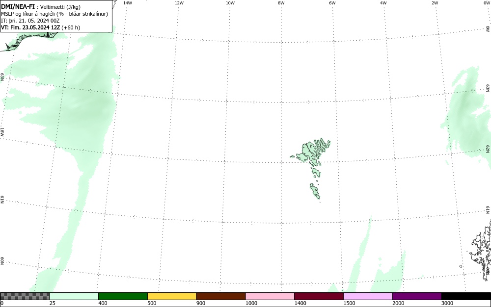Click the 4W longitude label
This screenshot has width=491, height=307.
tap(383, 3)
